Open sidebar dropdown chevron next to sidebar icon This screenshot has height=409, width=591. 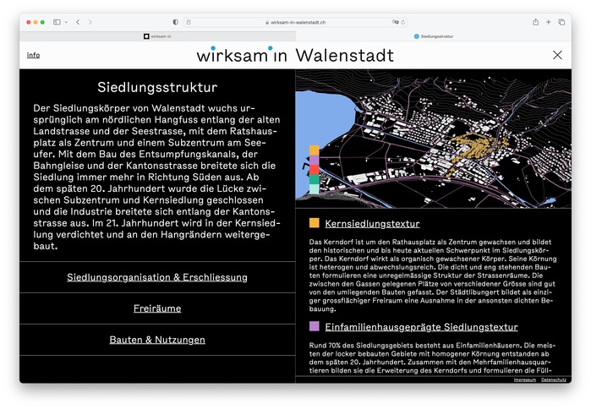pyautogui.click(x=66, y=22)
